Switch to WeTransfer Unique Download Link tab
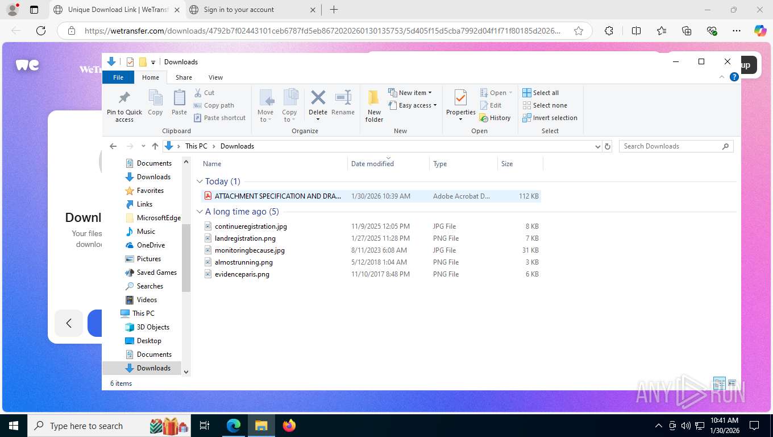 tap(117, 10)
